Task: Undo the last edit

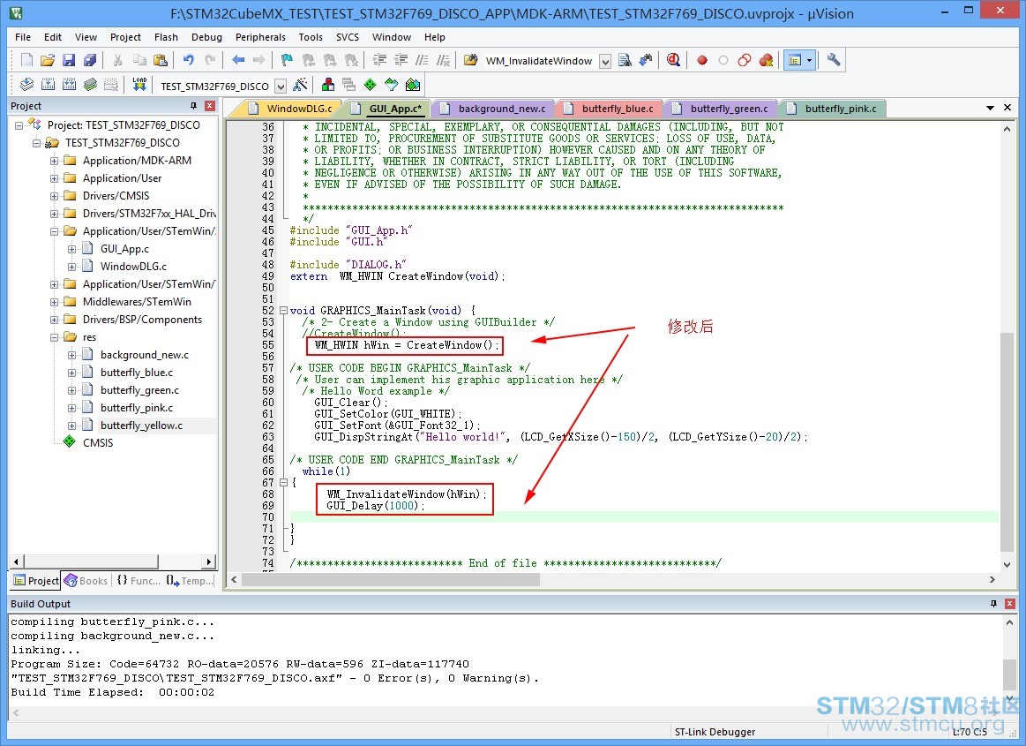Action: 189,60
